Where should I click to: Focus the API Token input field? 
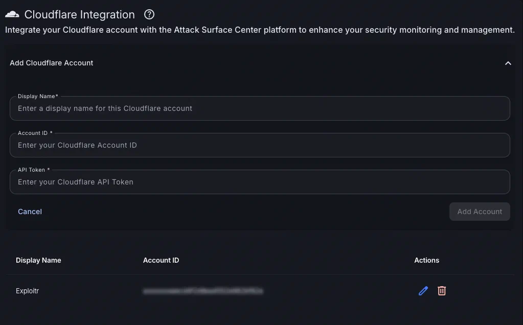click(260, 182)
